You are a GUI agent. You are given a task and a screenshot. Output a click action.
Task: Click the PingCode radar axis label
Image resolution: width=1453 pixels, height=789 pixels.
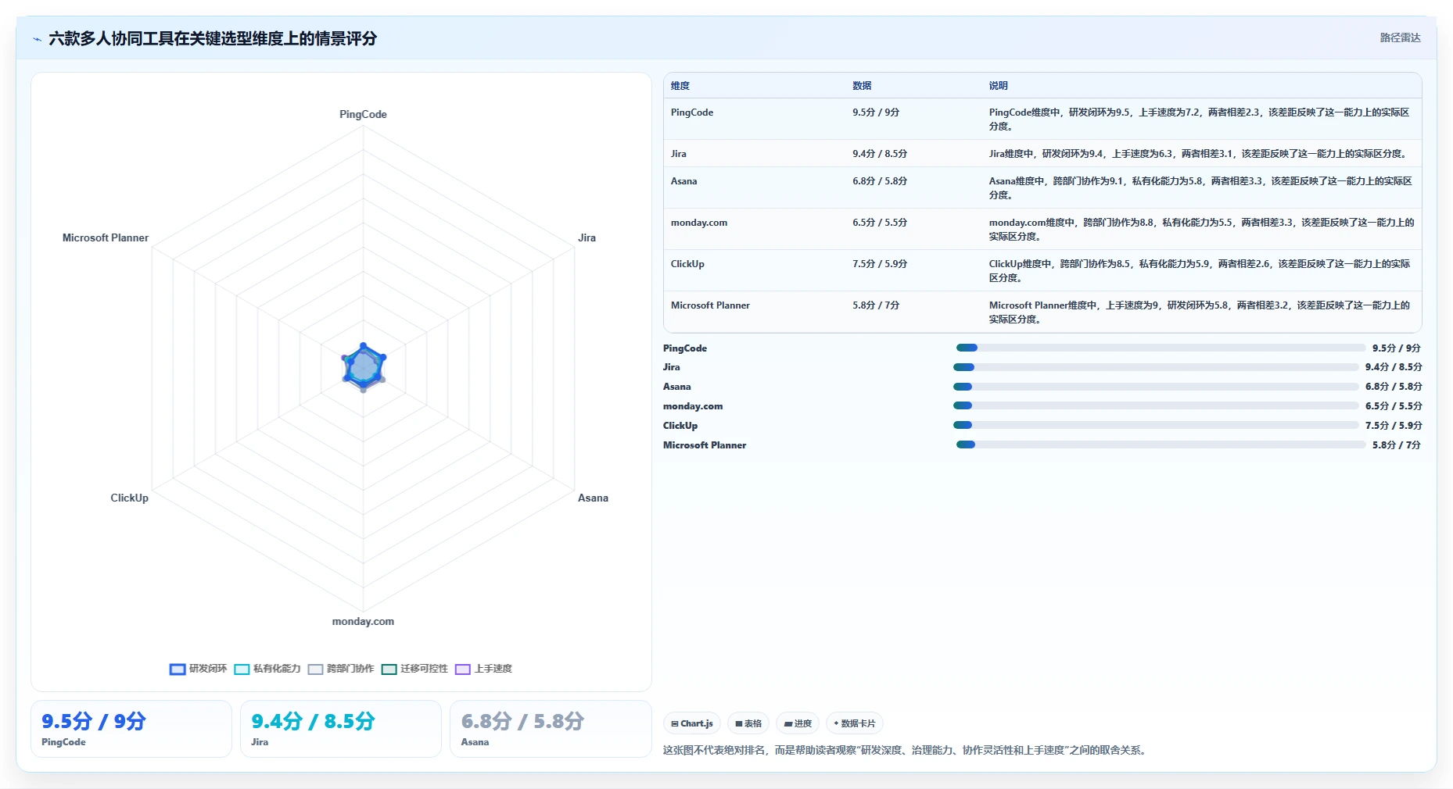pyautogui.click(x=363, y=114)
